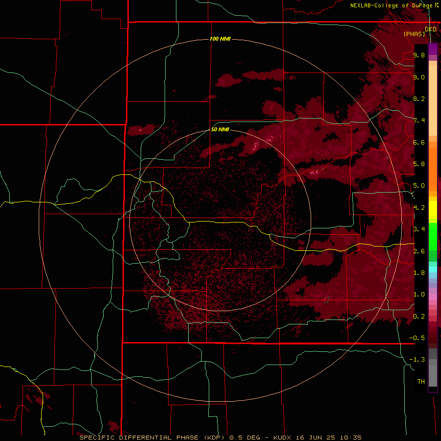The width and height of the screenshot is (441, 441).
Task: Click the 100 NMI range ring label
Action: pos(220,39)
